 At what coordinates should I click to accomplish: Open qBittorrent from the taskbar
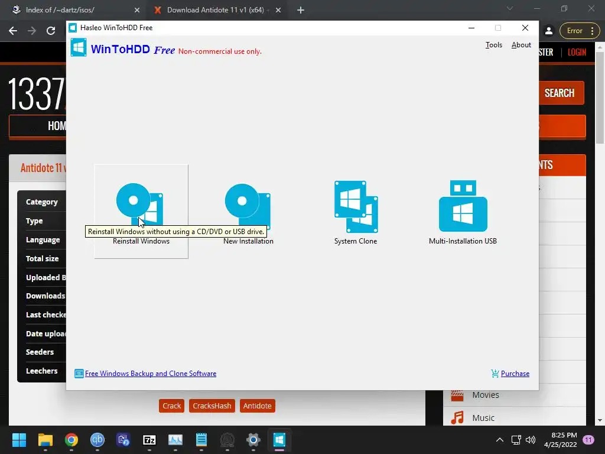[x=97, y=440]
